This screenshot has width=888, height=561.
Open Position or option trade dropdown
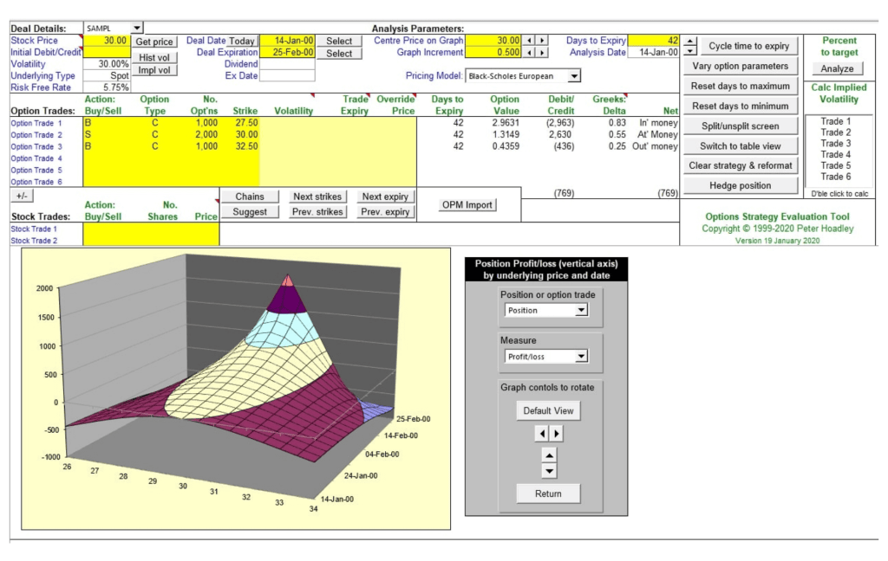(581, 311)
